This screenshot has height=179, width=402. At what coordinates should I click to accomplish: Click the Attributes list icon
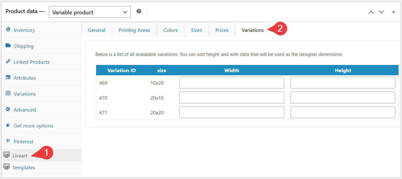[x=8, y=77]
